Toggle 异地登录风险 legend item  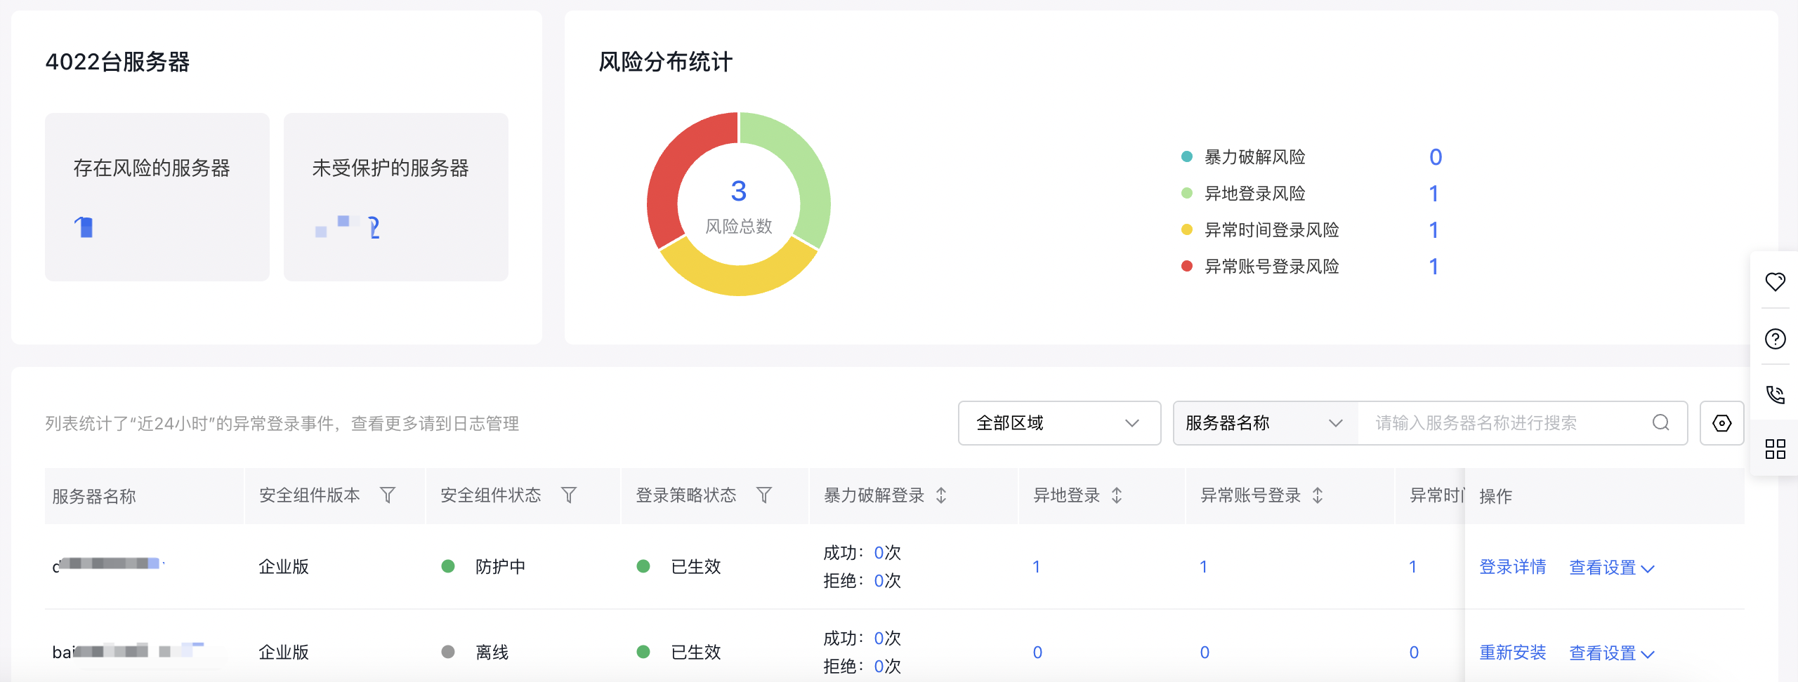point(1245,193)
